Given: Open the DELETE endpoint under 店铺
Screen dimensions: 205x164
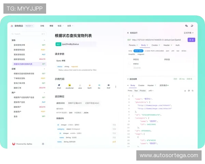Looking at the screenshot, I should point(29,88).
